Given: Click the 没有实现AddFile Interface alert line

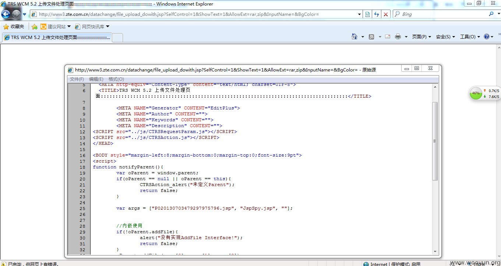Looking at the screenshot, I should (x=191, y=238).
